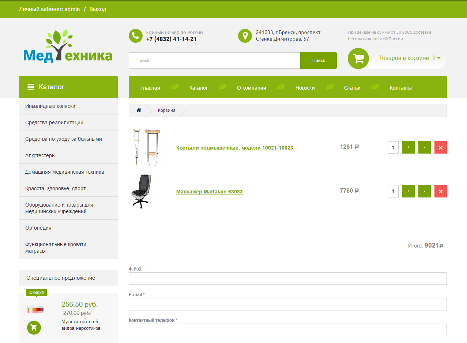Remove crutches from cart with red X
The height and width of the screenshot is (343, 467).
[440, 147]
